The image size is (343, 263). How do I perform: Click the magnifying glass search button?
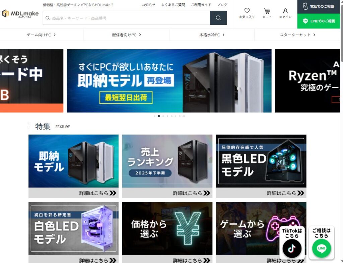(x=218, y=18)
